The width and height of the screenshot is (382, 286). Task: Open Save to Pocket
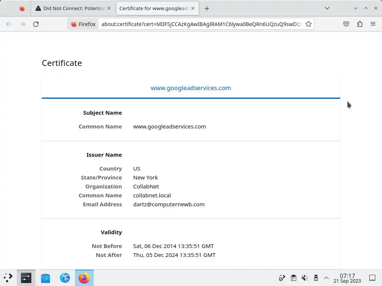[346, 24]
